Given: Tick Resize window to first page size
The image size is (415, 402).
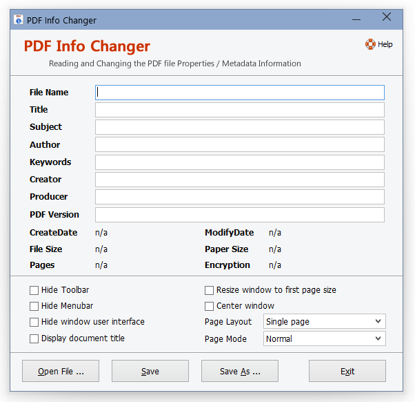Looking at the screenshot, I should [x=210, y=290].
